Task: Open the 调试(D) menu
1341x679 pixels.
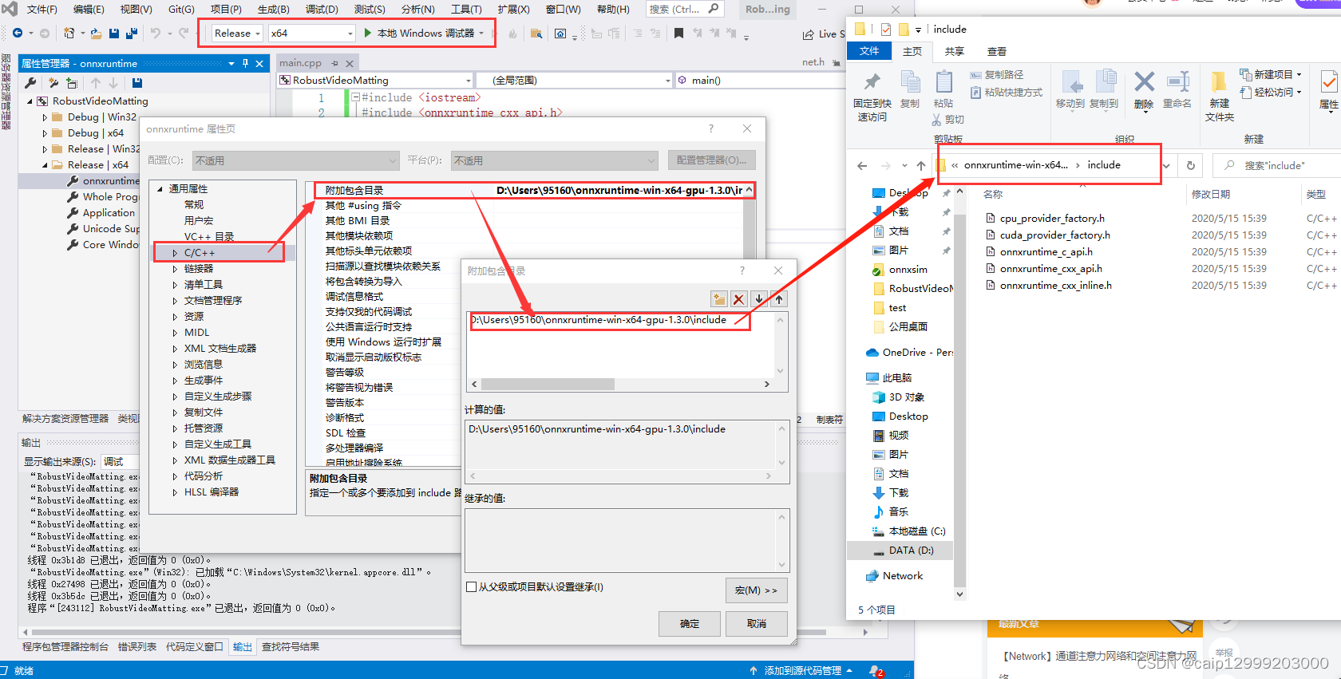Action: click(322, 10)
